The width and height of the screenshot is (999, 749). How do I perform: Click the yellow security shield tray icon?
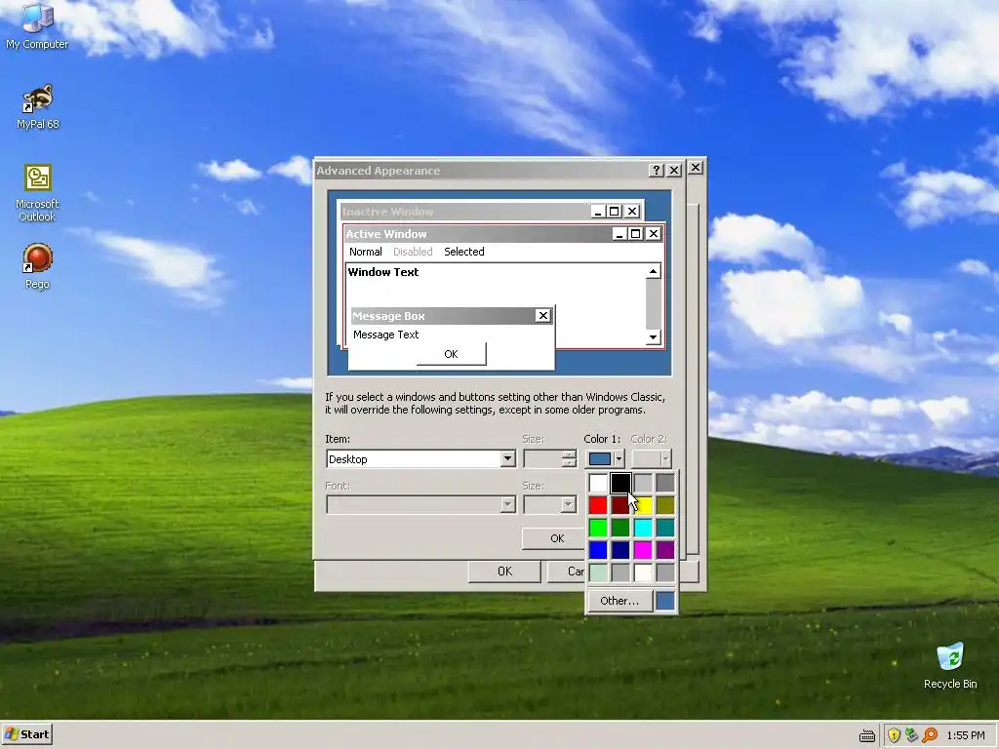[x=894, y=735]
